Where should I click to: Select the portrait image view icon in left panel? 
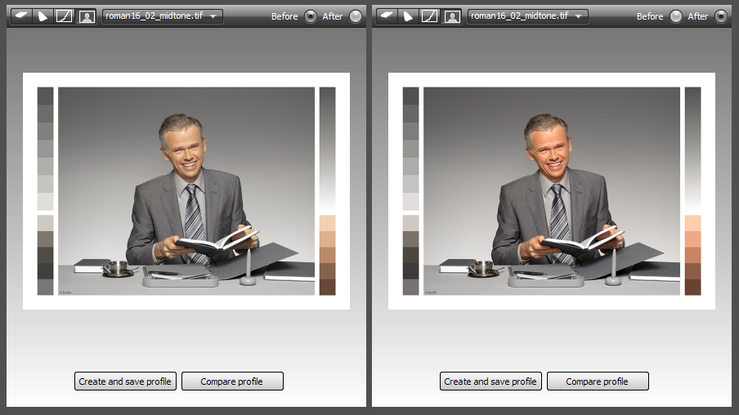coord(87,16)
